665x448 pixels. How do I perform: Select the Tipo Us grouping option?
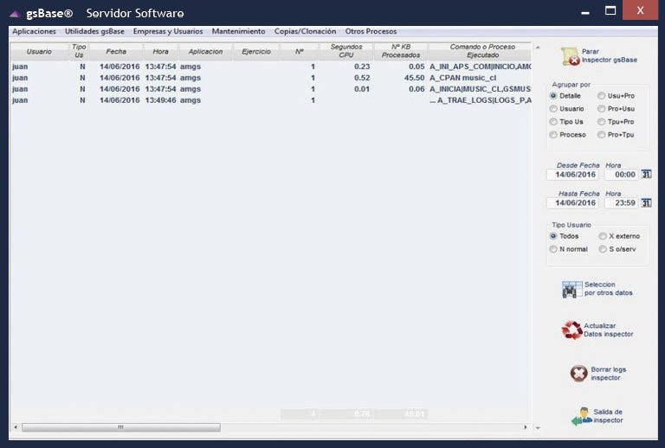point(553,122)
